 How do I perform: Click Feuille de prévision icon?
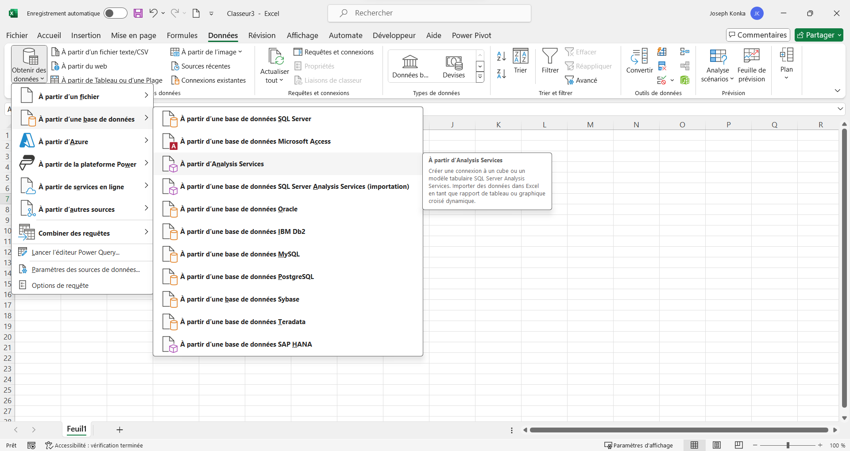pos(751,65)
